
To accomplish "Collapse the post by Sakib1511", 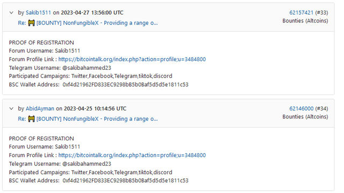I will click(11, 13).
